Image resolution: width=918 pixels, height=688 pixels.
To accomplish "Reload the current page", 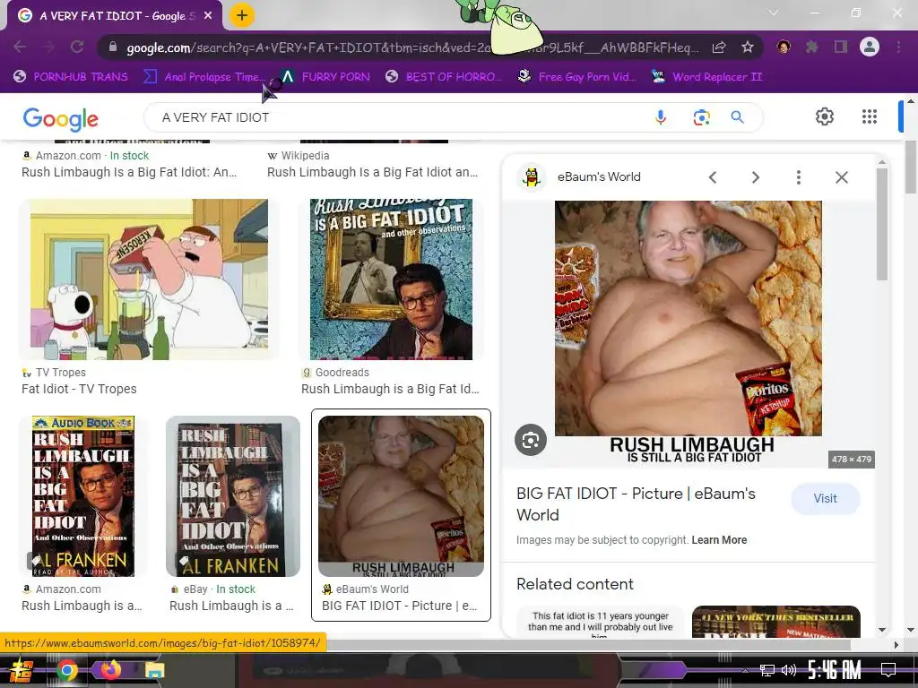I will 77,47.
